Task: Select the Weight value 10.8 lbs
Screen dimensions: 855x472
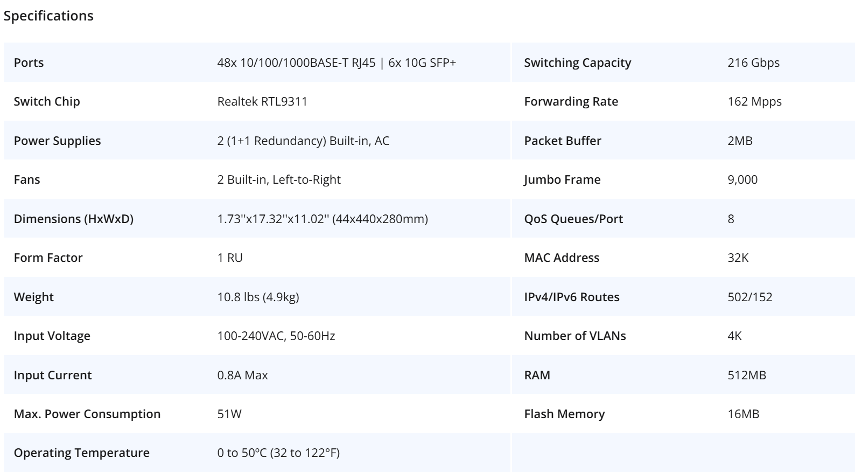Action: click(258, 297)
